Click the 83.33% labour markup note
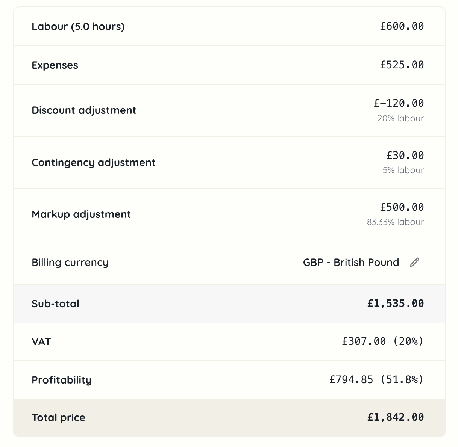Screen dimensions: 458x447 396,222
